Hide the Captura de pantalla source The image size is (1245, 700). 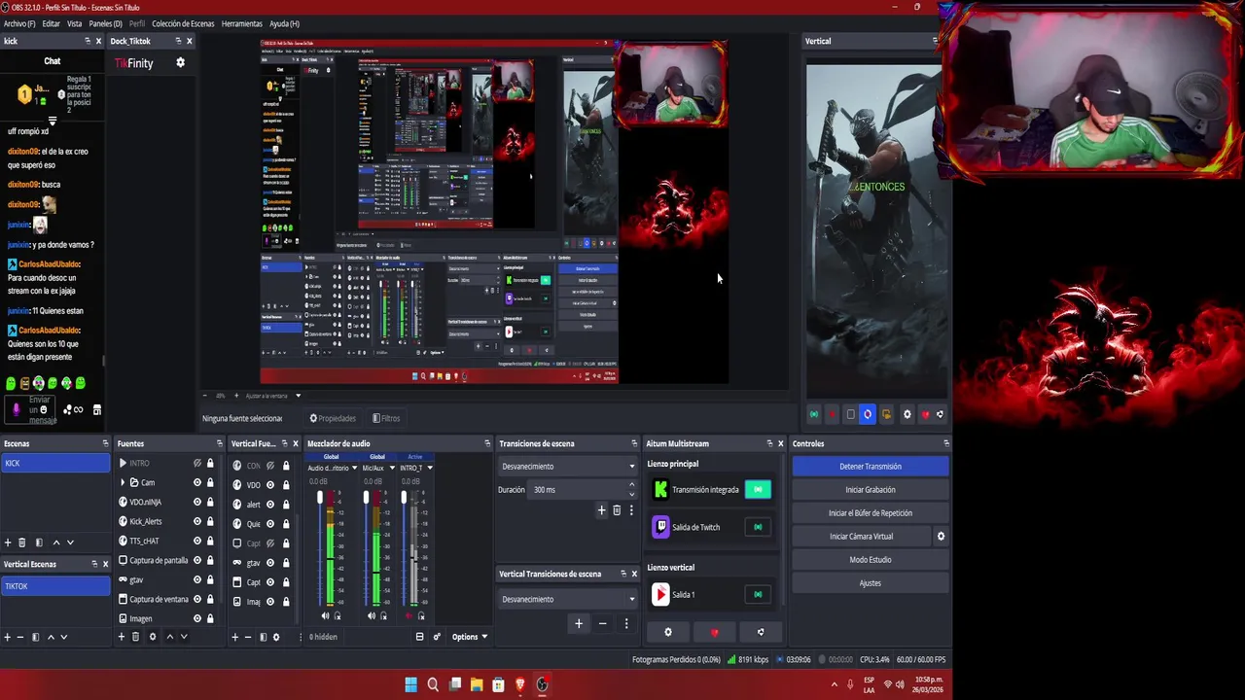click(x=197, y=560)
